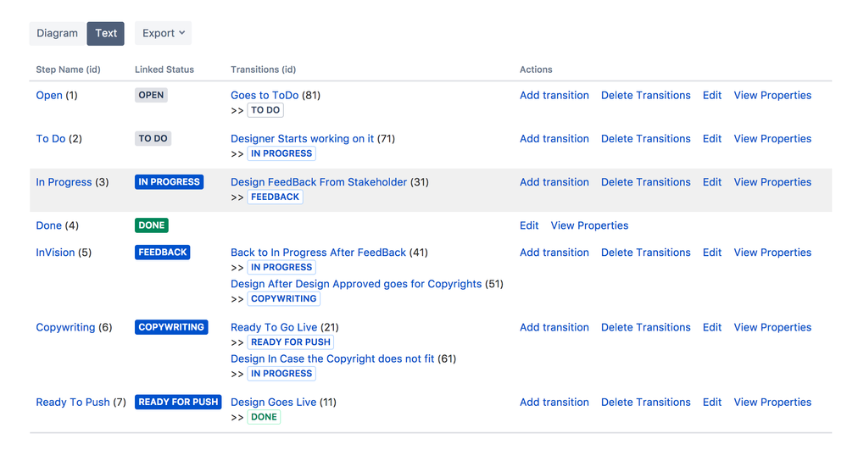
Task: Click the 'Design Goes Live' transition
Action: [273, 402]
